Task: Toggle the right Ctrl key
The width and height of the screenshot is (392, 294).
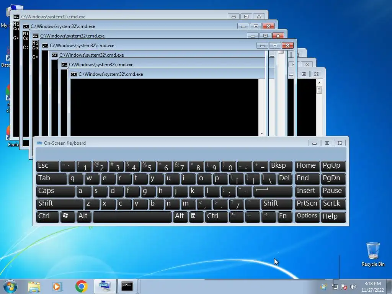Action: pyautogui.click(x=217, y=217)
